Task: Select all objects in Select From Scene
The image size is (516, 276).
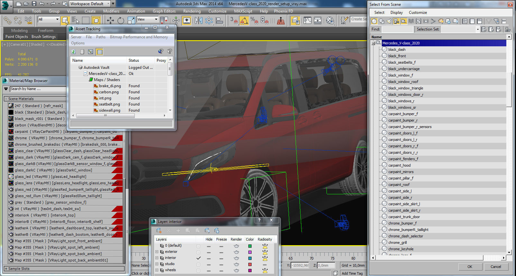Action: [484, 30]
